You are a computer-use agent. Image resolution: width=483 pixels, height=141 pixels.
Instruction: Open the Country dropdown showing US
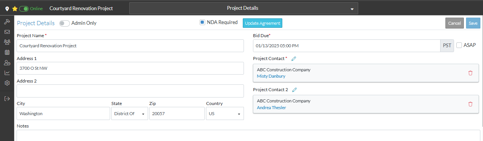click(225, 114)
